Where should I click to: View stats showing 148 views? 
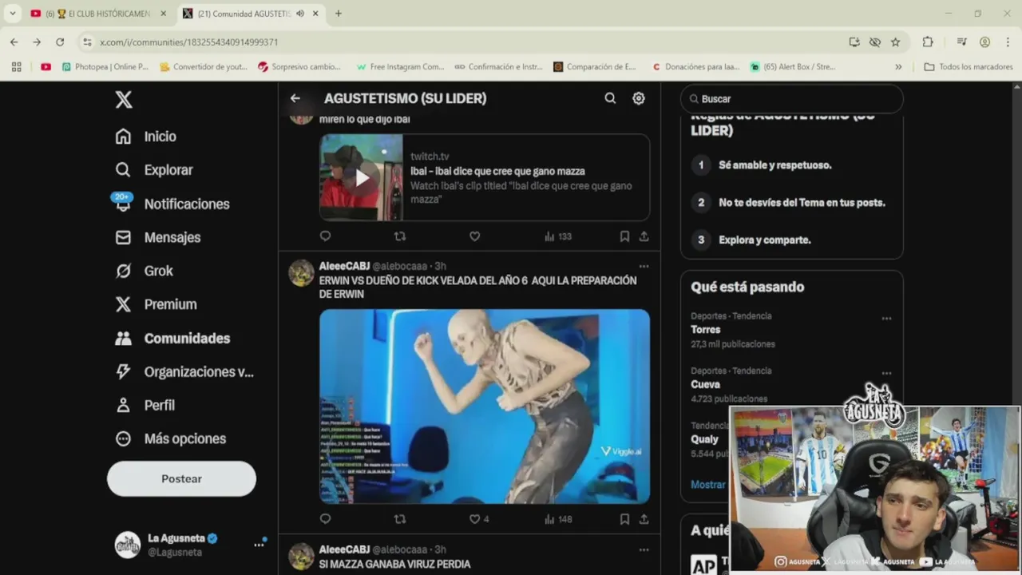(557, 519)
